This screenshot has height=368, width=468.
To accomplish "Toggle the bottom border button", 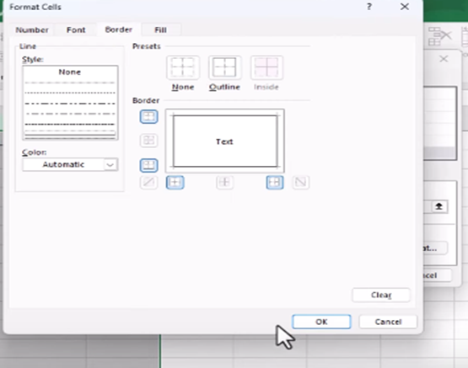I will (x=148, y=165).
